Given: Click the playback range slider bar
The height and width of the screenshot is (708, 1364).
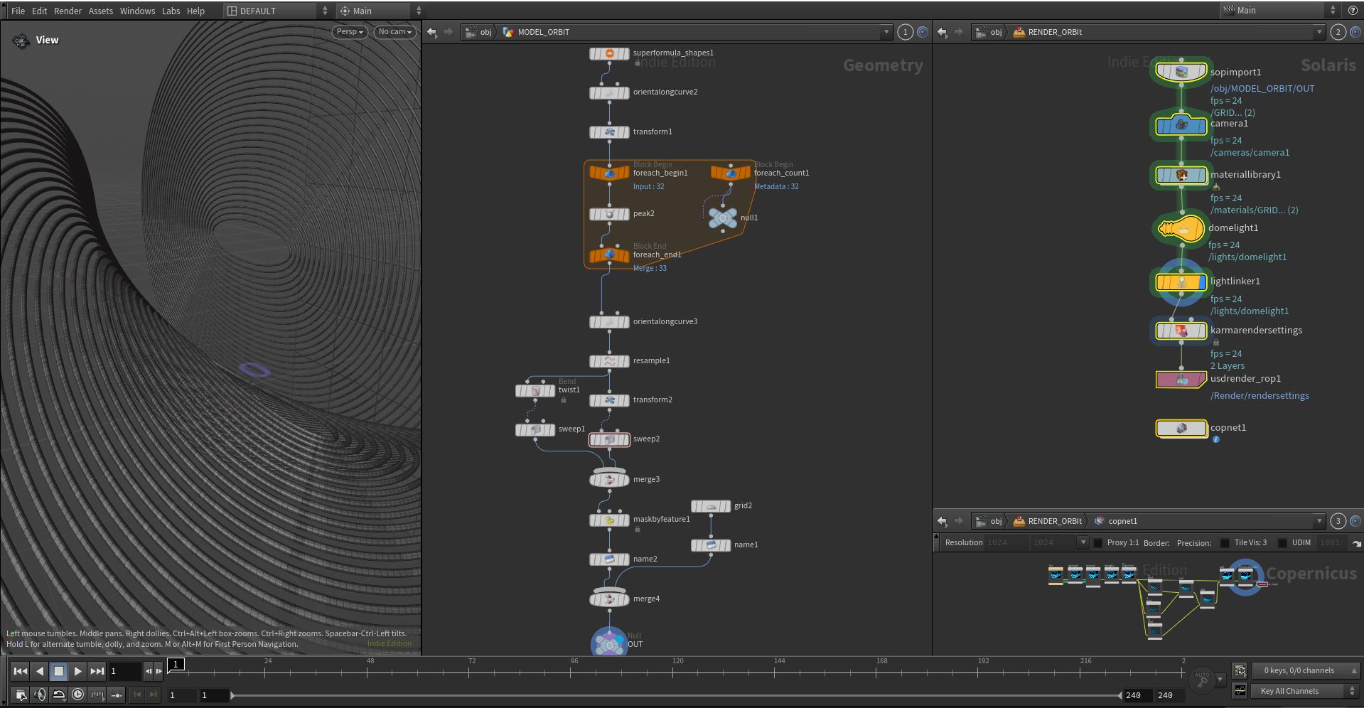Looking at the screenshot, I should (x=676, y=695).
